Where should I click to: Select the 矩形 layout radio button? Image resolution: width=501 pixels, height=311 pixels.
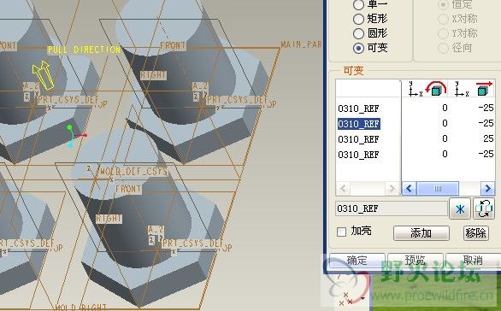358,19
